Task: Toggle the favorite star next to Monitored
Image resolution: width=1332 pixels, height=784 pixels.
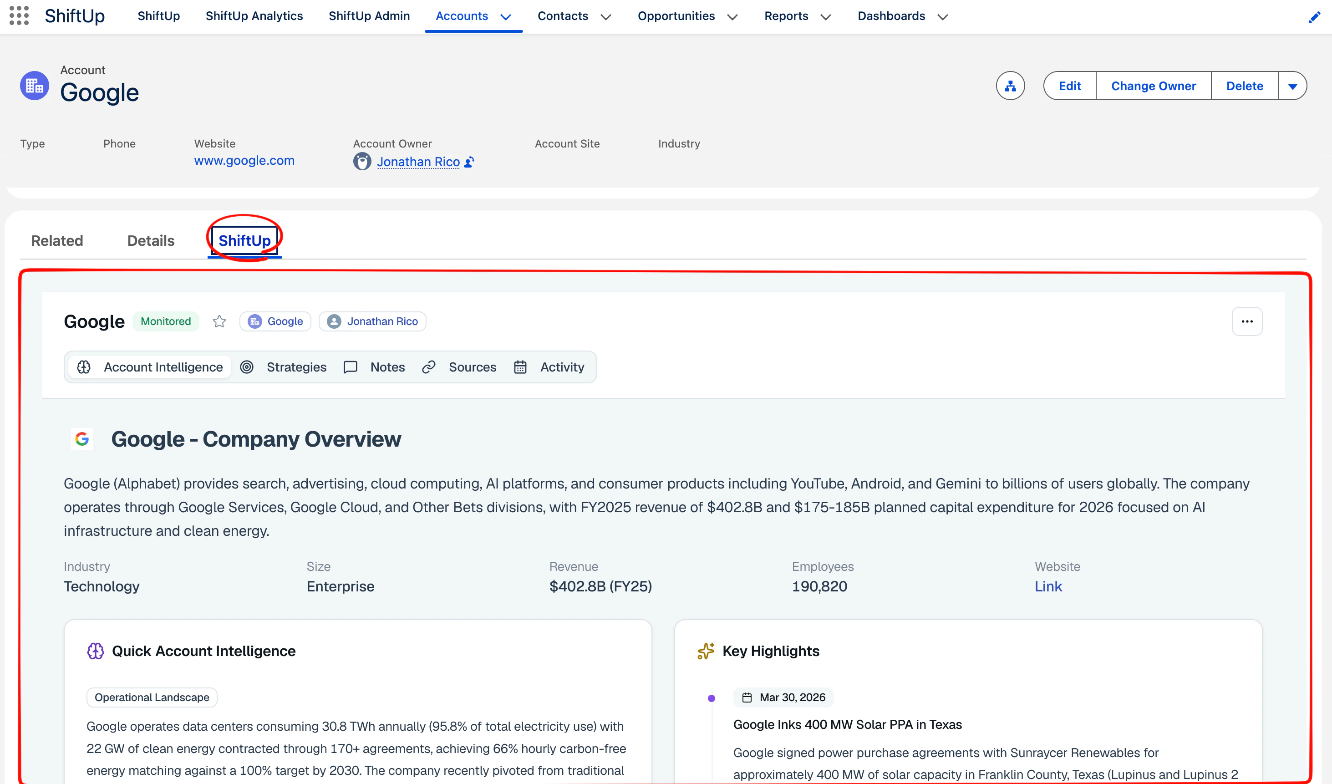Action: point(219,321)
